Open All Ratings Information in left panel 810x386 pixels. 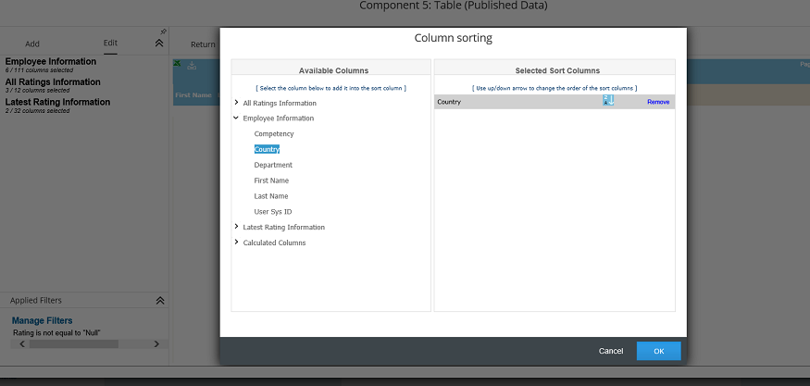53,81
